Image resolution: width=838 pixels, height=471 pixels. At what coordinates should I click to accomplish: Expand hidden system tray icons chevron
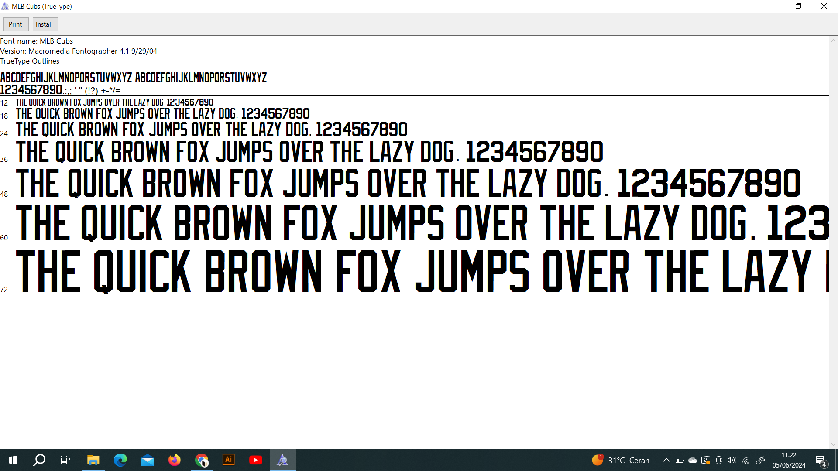666,460
